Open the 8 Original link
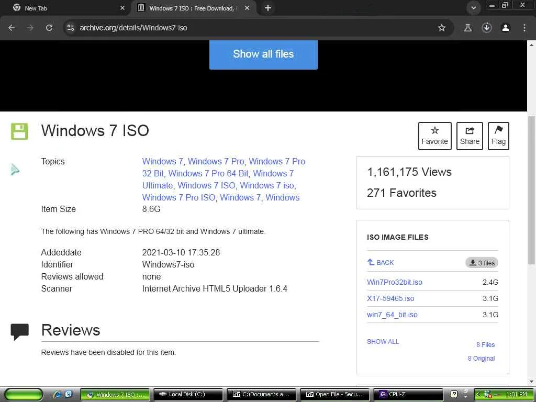The height and width of the screenshot is (402, 536). tap(482, 358)
